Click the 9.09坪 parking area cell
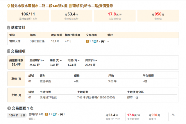186x124 pixels. [112, 81]
